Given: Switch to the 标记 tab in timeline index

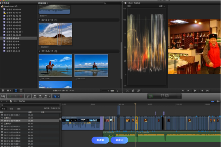Looking at the screenshot, I should 11,108.
